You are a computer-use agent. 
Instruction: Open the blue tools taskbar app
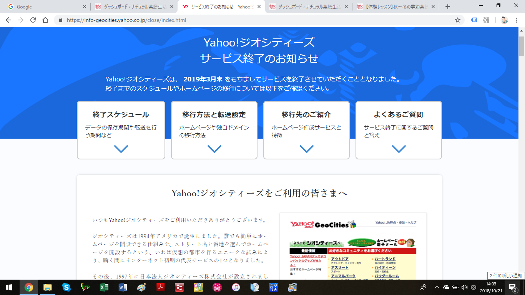tap(273, 287)
